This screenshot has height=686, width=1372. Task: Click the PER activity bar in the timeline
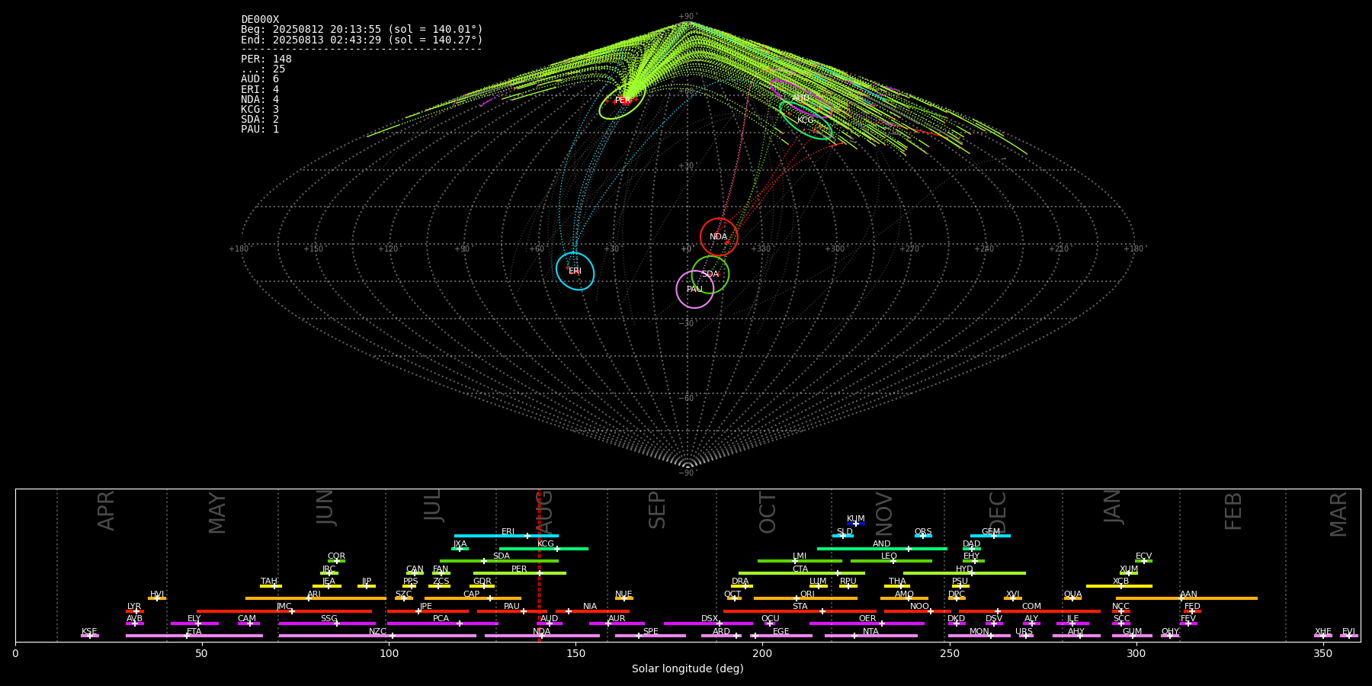tap(520, 573)
